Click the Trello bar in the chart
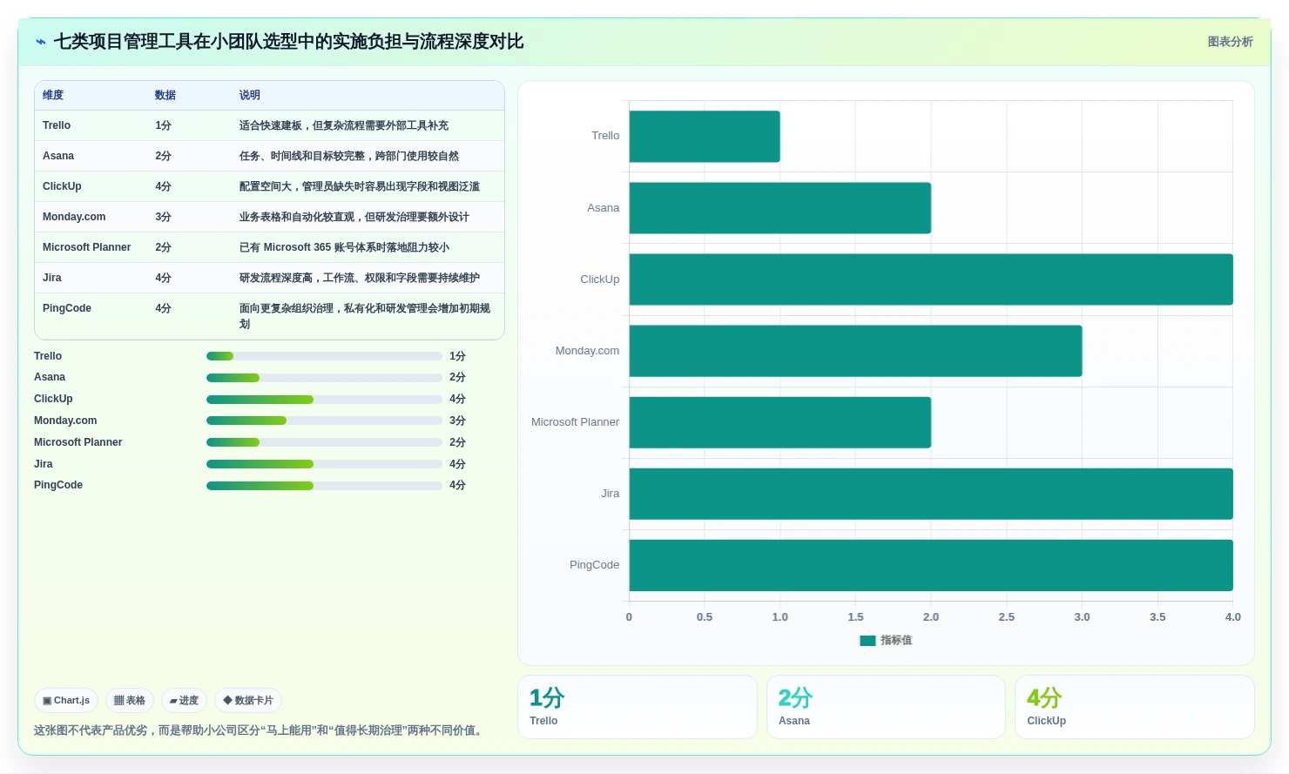Screen dimensions: 1289x774 (705, 136)
